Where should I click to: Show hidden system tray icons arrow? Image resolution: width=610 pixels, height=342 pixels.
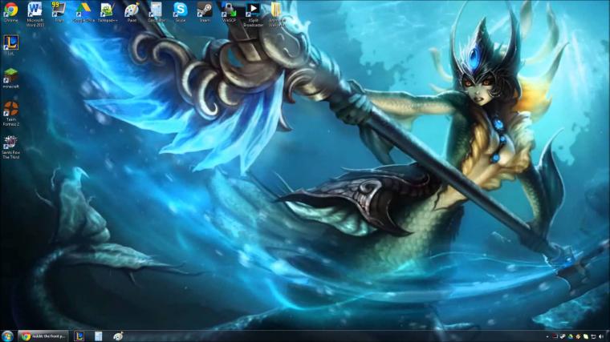547,336
